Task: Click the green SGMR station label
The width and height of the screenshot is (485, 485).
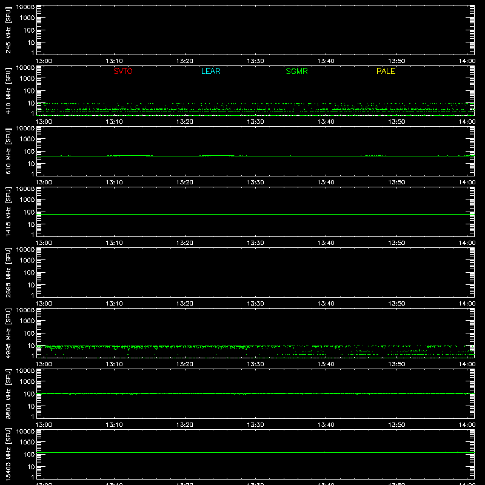Action: pyautogui.click(x=296, y=71)
